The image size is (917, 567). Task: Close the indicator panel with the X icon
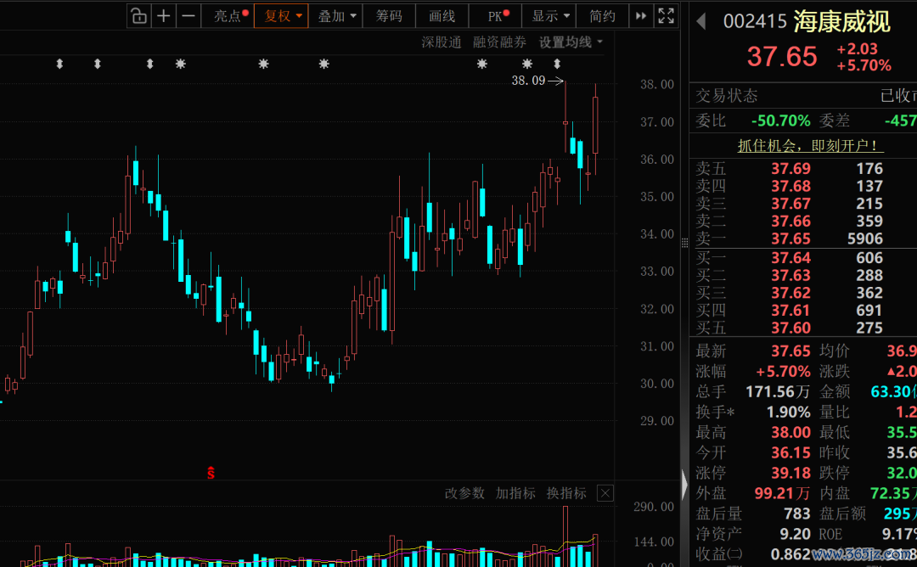(605, 493)
